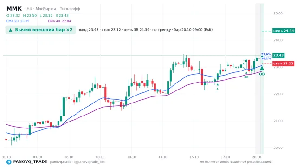This screenshot has width=297, height=167.
Task: Select the red stop label 23.12
Action: click(284, 64)
